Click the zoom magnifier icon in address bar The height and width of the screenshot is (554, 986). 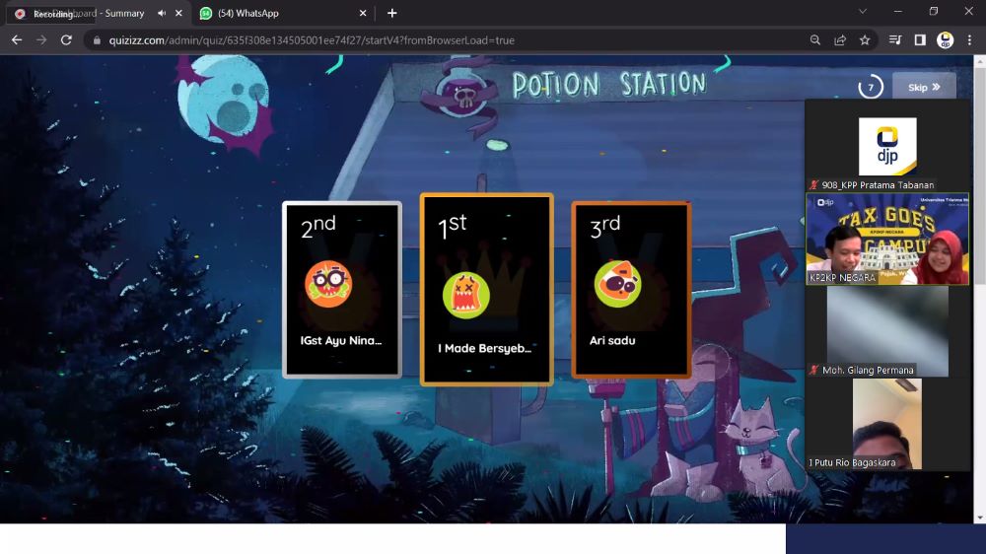[x=815, y=40]
